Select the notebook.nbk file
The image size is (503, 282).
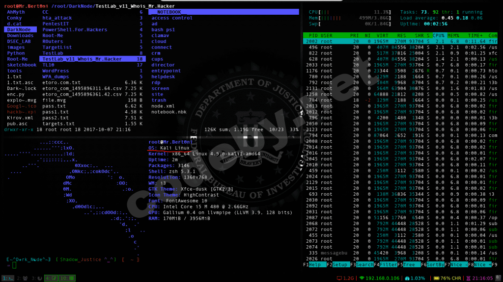point(169,112)
